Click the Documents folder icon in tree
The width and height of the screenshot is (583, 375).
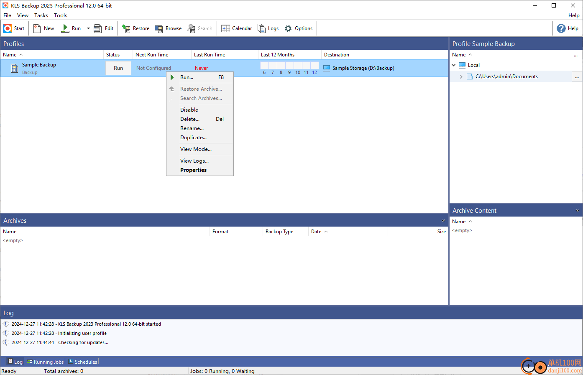click(470, 77)
